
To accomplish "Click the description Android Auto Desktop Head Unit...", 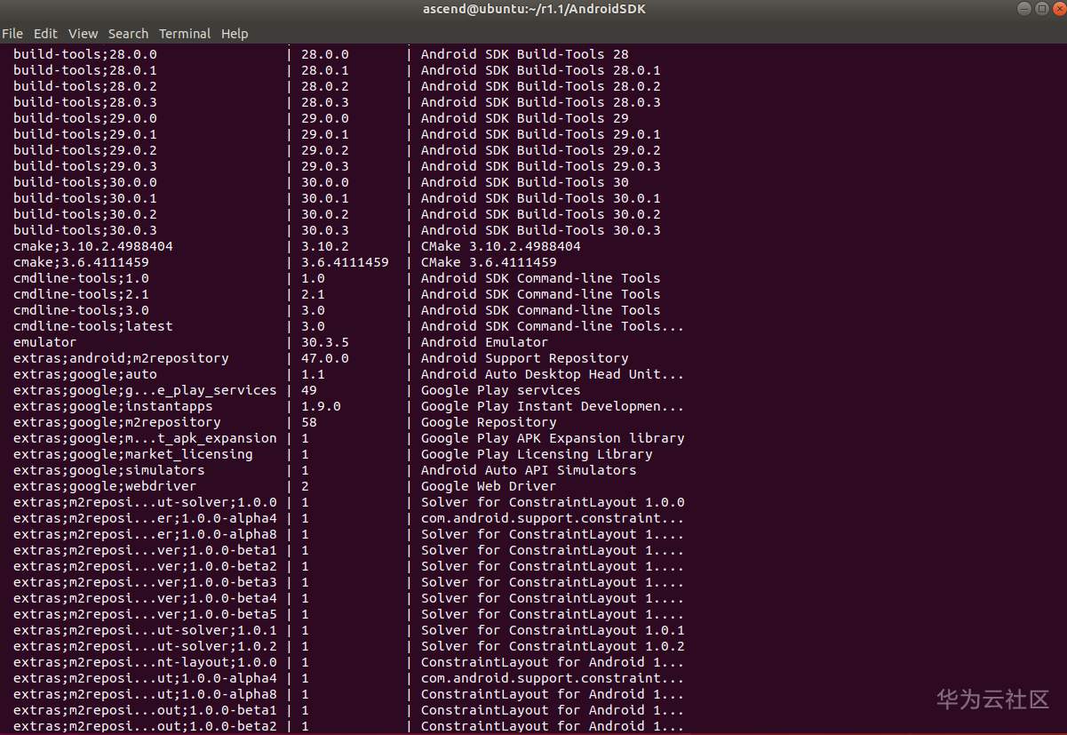I will pyautogui.click(x=553, y=374).
